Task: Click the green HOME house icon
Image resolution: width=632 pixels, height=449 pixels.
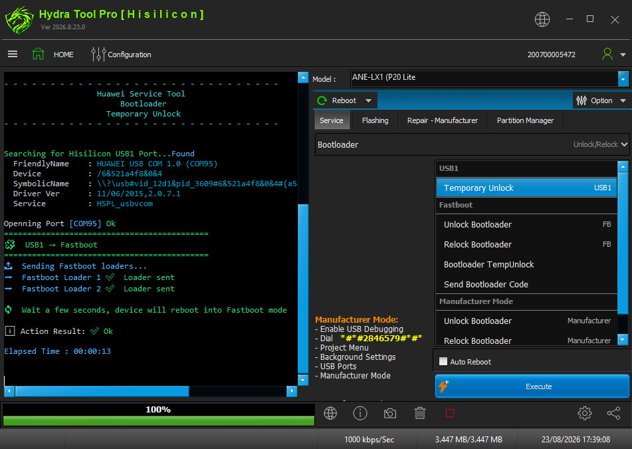Action: point(39,54)
